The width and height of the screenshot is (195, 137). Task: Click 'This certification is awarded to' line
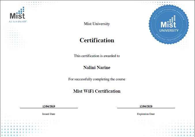(x=97, y=56)
